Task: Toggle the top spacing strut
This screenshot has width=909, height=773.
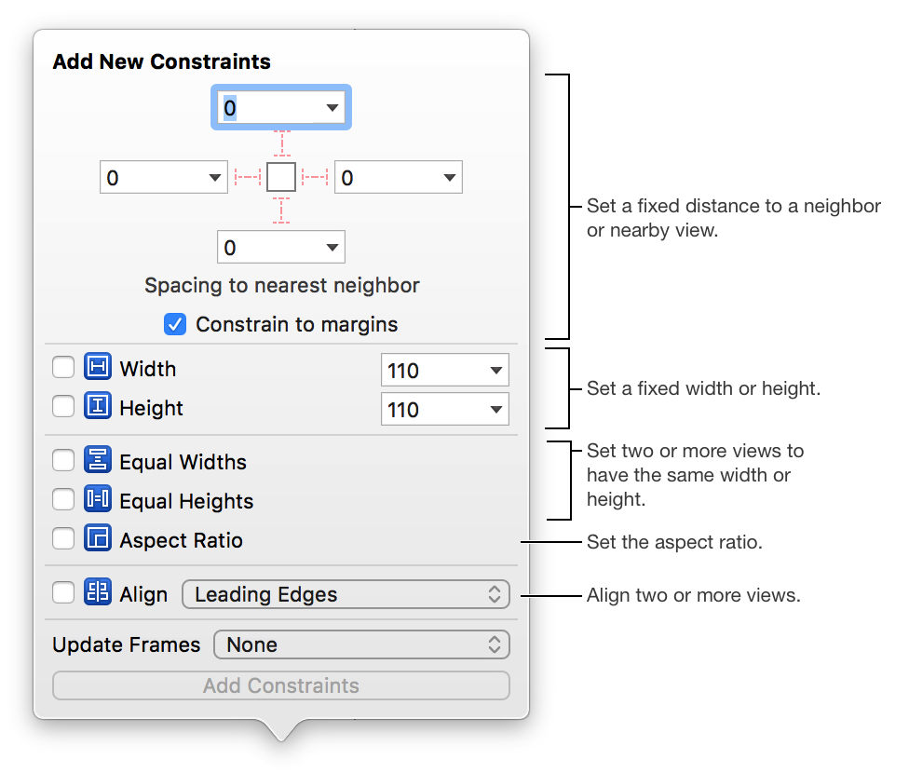Action: coord(281,143)
